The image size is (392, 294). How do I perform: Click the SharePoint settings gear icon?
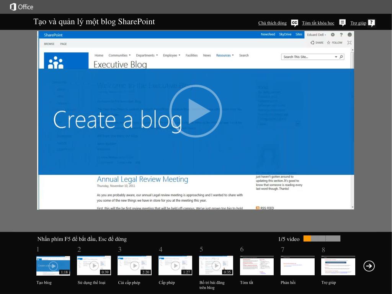[333, 35]
